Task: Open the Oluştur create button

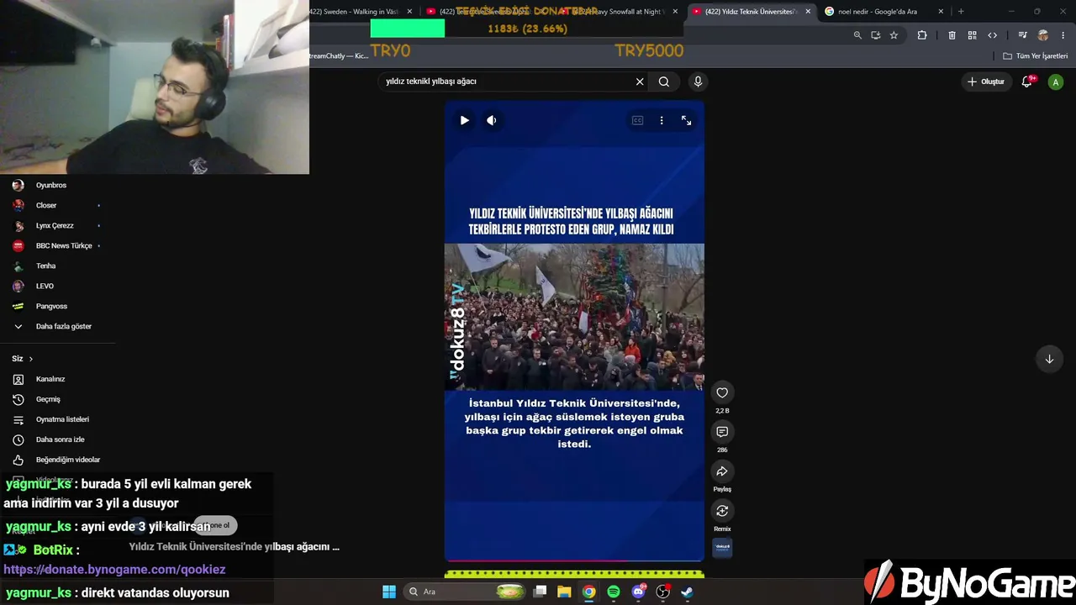Action: point(986,82)
